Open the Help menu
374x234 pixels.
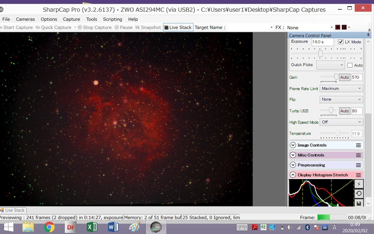133,19
